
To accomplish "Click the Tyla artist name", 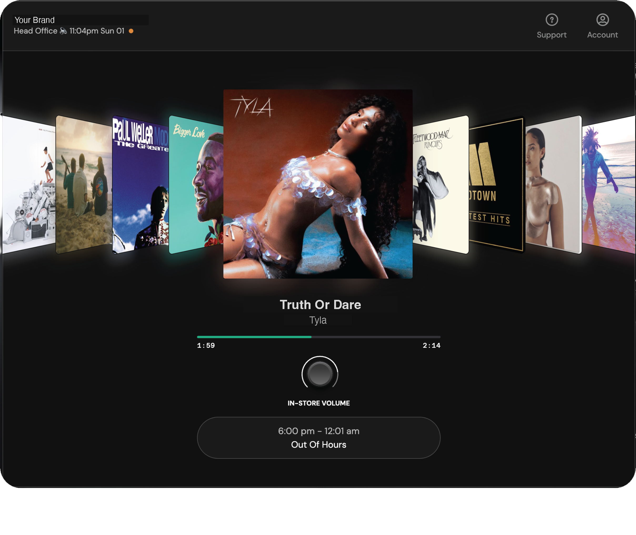I will [x=318, y=320].
